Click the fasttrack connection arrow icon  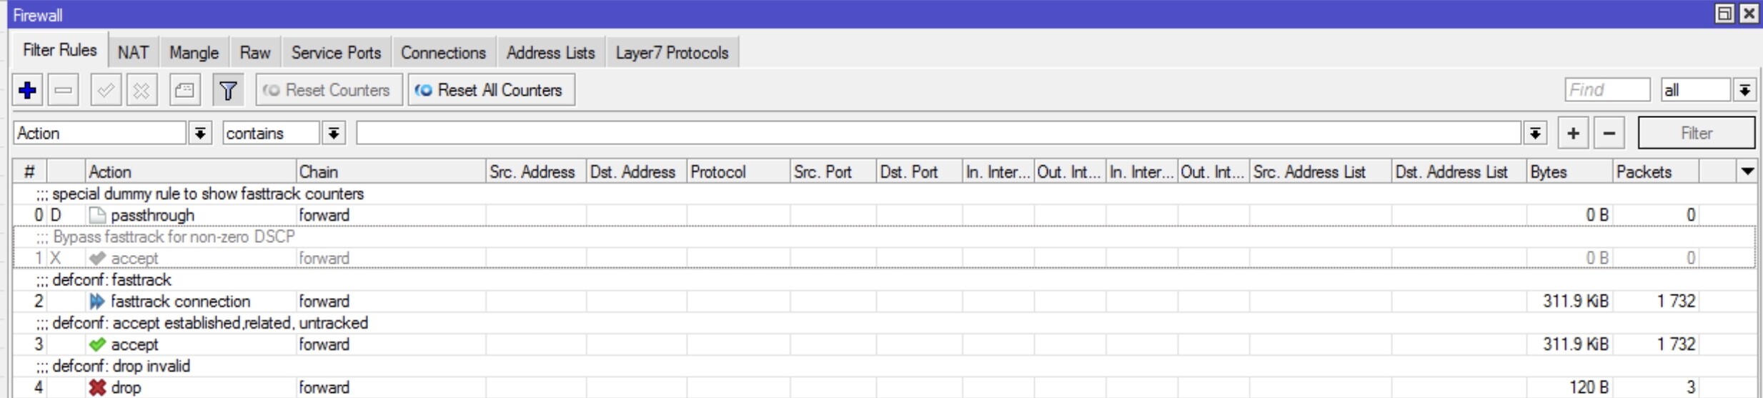(x=97, y=302)
